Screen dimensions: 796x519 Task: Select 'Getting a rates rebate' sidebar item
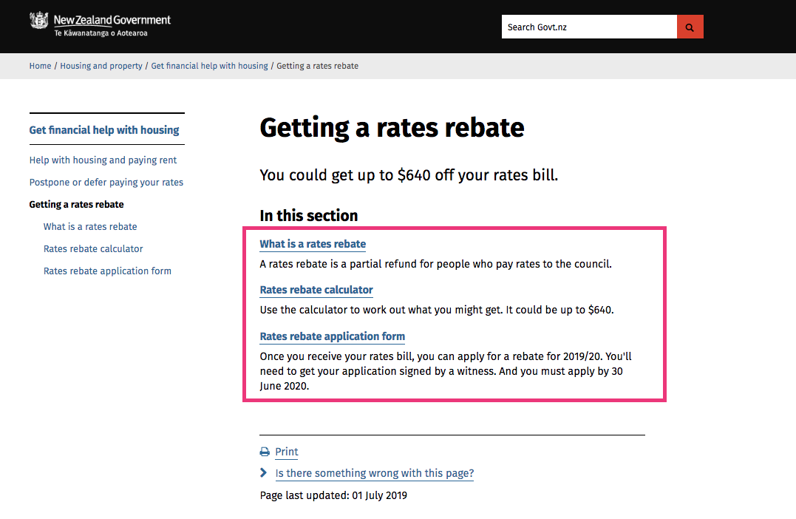point(77,205)
